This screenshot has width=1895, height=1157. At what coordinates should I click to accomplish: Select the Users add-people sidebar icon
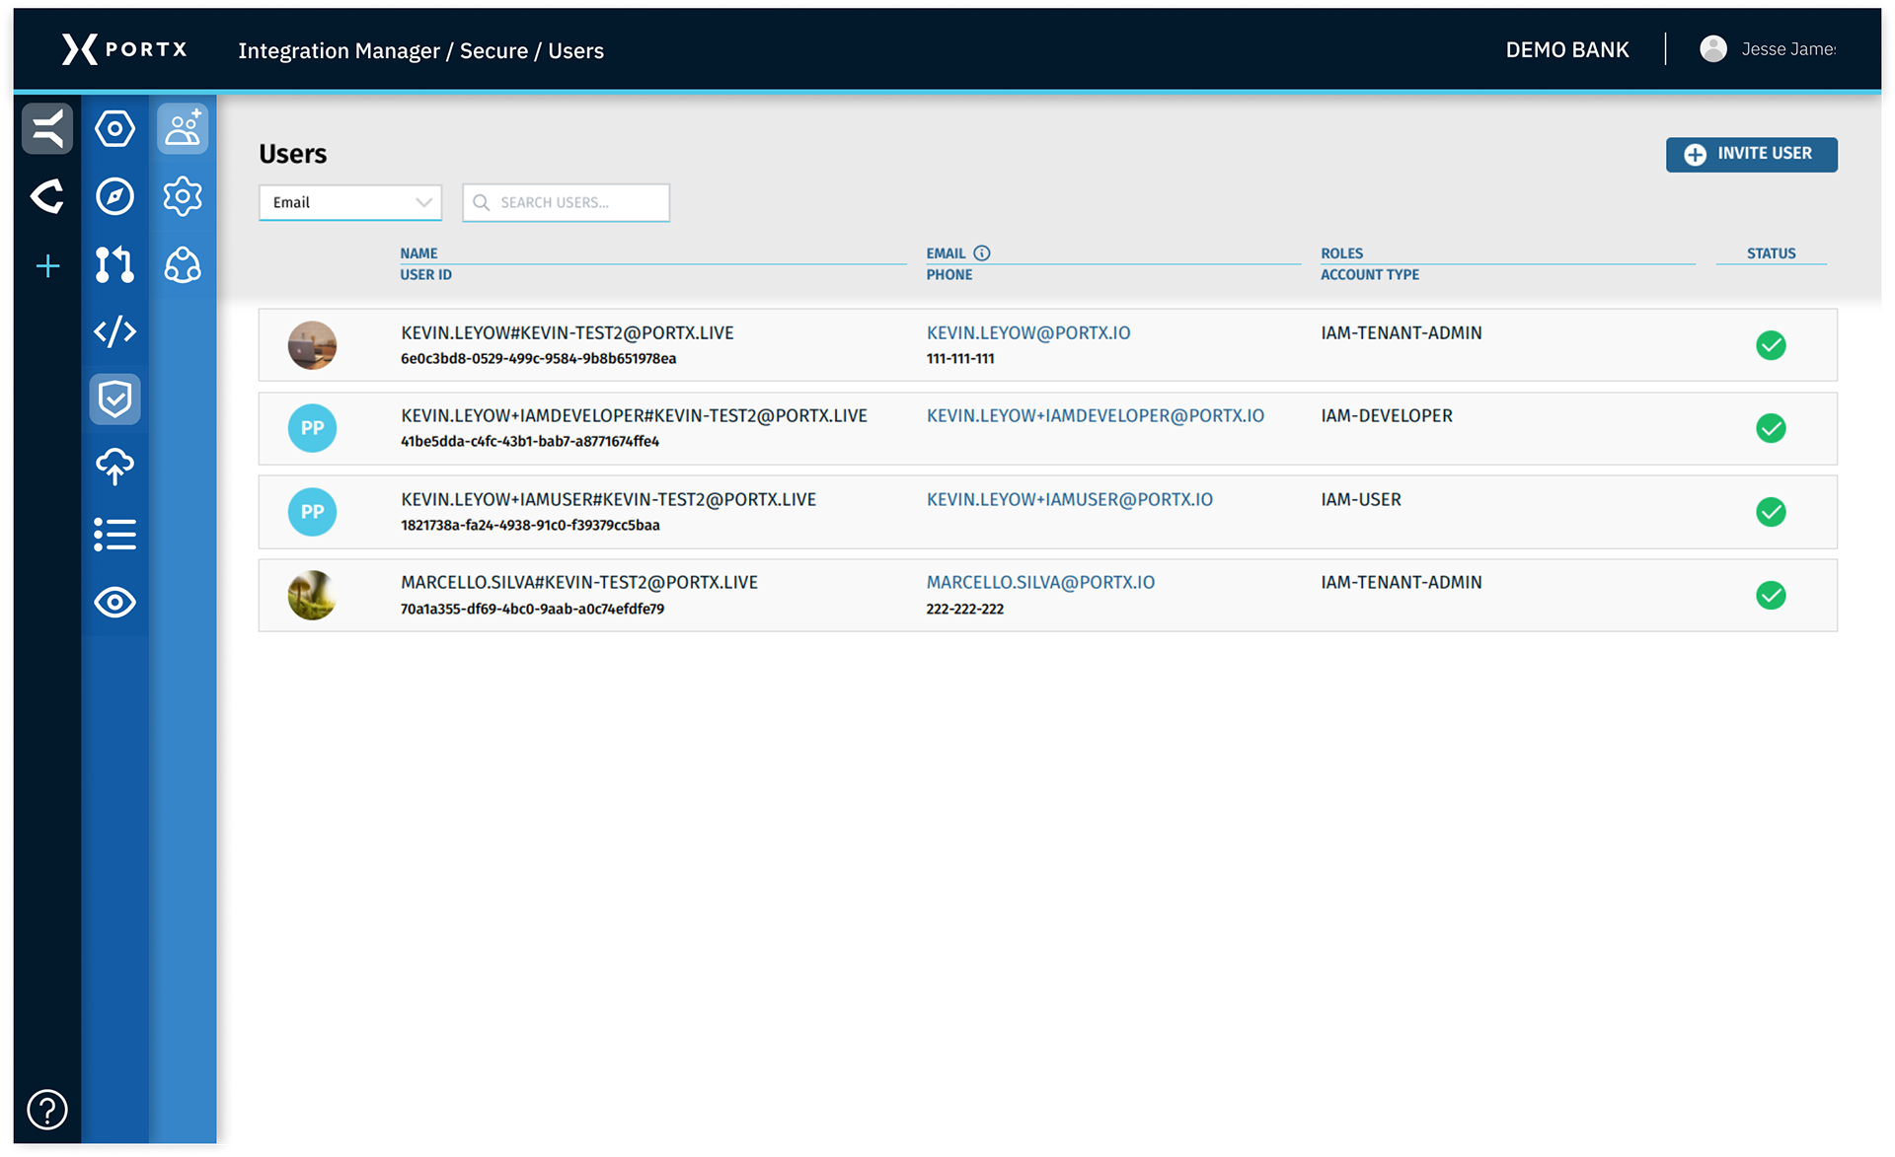[x=183, y=129]
